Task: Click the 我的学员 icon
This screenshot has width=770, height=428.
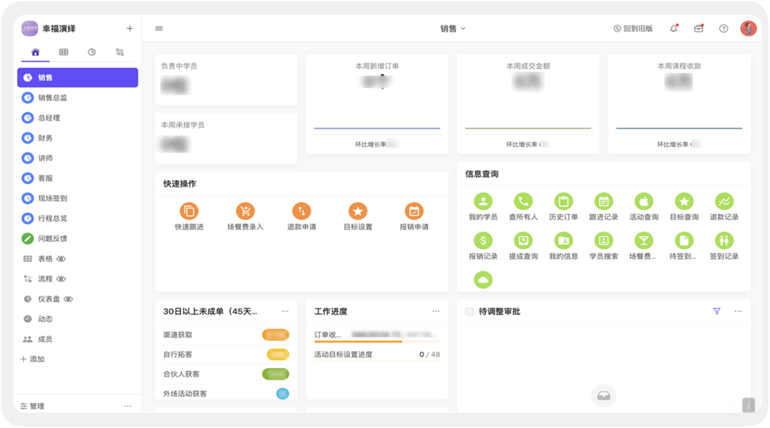Action: [x=483, y=202]
